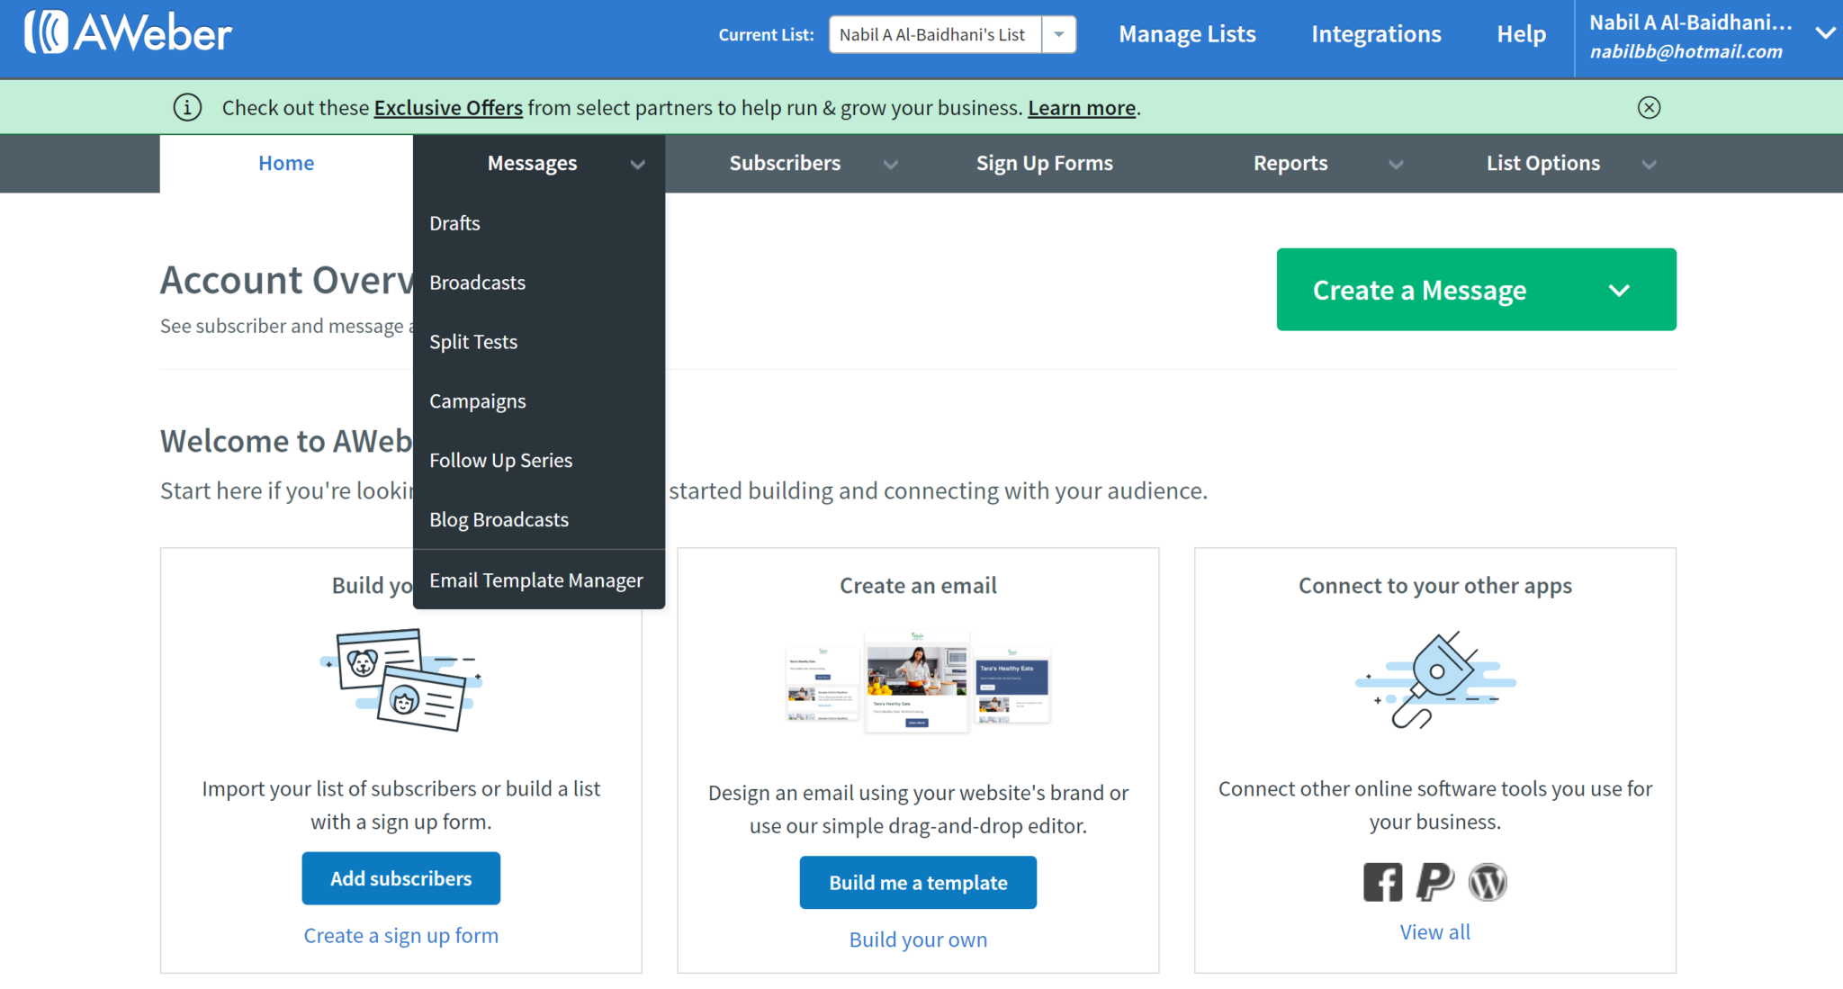Open the Current List dropdown arrow
1843x989 pixels.
pyautogui.click(x=1059, y=34)
